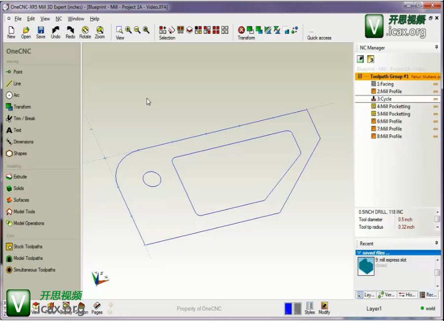
Task: Undo the last action
Action: click(x=55, y=32)
